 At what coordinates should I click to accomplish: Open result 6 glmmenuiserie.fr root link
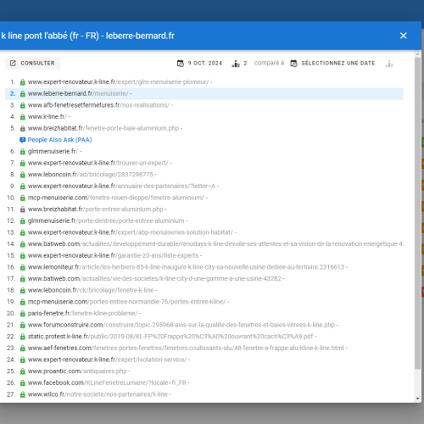pyautogui.click(x=53, y=152)
